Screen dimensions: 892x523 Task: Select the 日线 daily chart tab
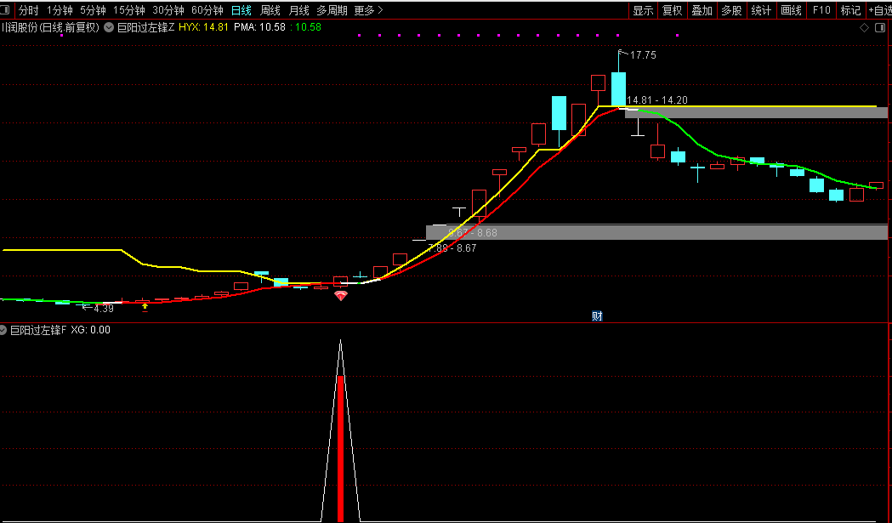click(241, 10)
